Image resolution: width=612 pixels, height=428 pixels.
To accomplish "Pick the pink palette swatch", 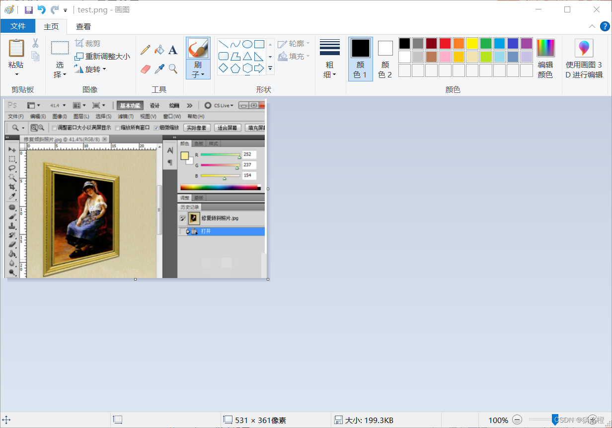I will pyautogui.click(x=445, y=57).
